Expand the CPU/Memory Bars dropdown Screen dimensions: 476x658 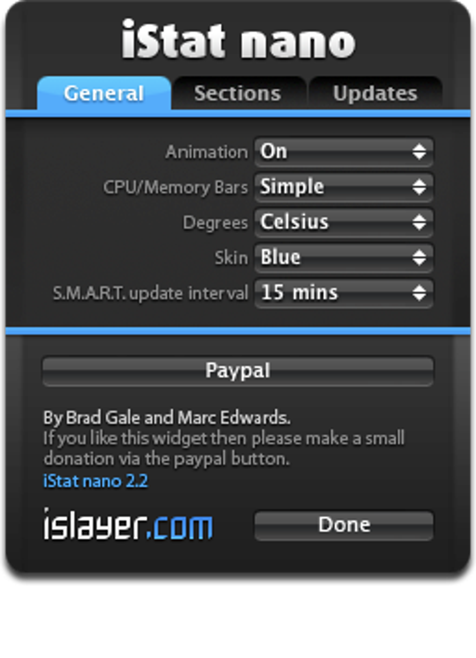pos(344,187)
